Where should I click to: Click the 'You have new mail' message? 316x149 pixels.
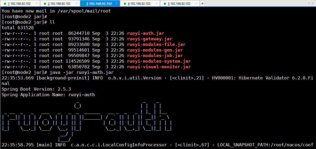(x=56, y=11)
